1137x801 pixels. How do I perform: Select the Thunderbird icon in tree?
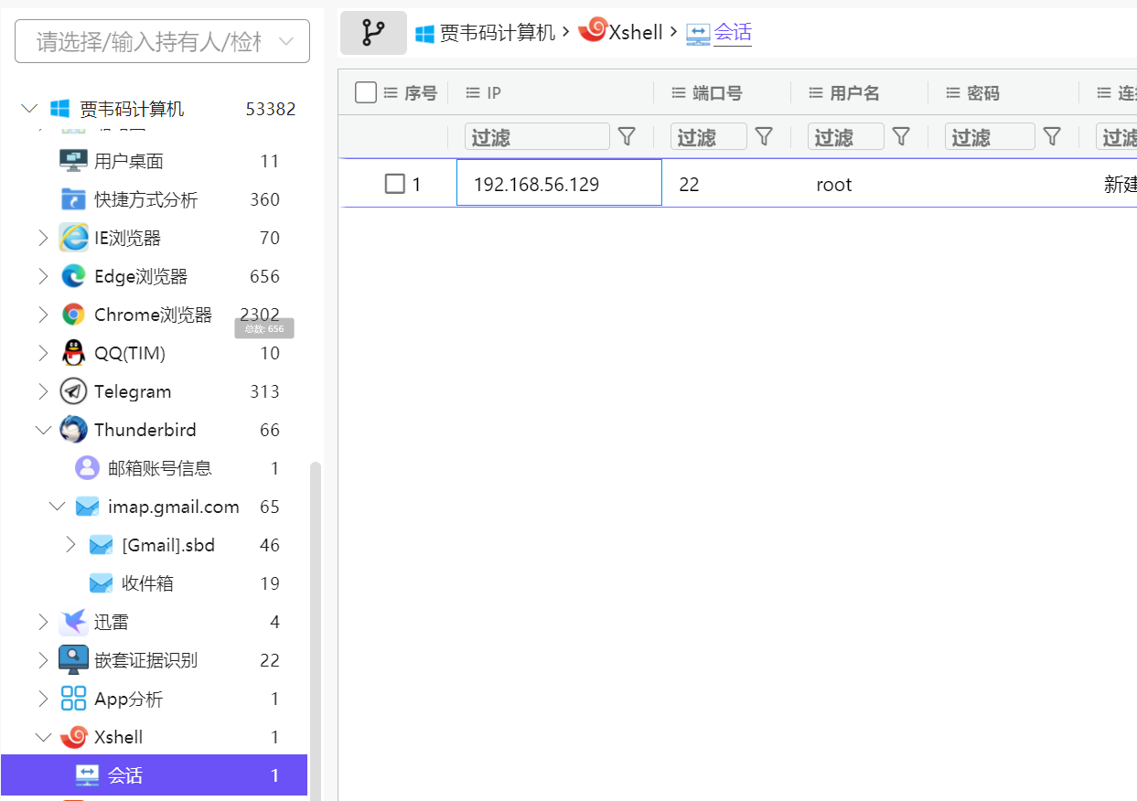[73, 430]
